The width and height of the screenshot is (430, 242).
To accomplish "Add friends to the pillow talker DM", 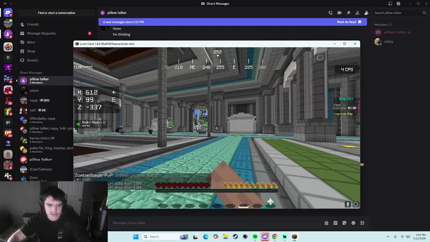I will 357,13.
